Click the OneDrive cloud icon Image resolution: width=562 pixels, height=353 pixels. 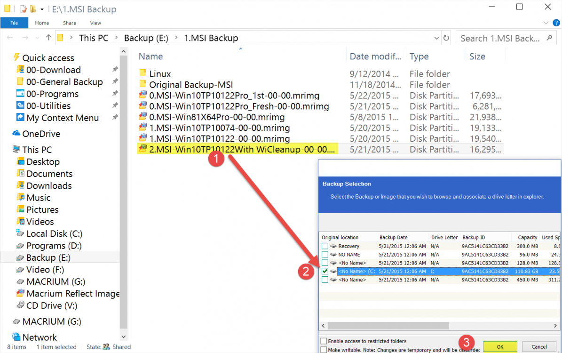click(16, 134)
